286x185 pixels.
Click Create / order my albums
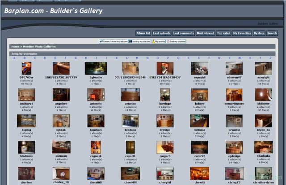pyautogui.click(x=114, y=42)
